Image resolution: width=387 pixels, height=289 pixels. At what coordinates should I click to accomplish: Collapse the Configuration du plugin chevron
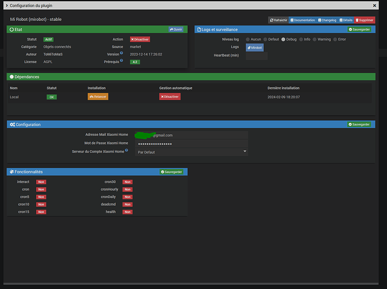pyautogui.click(x=7, y=5)
